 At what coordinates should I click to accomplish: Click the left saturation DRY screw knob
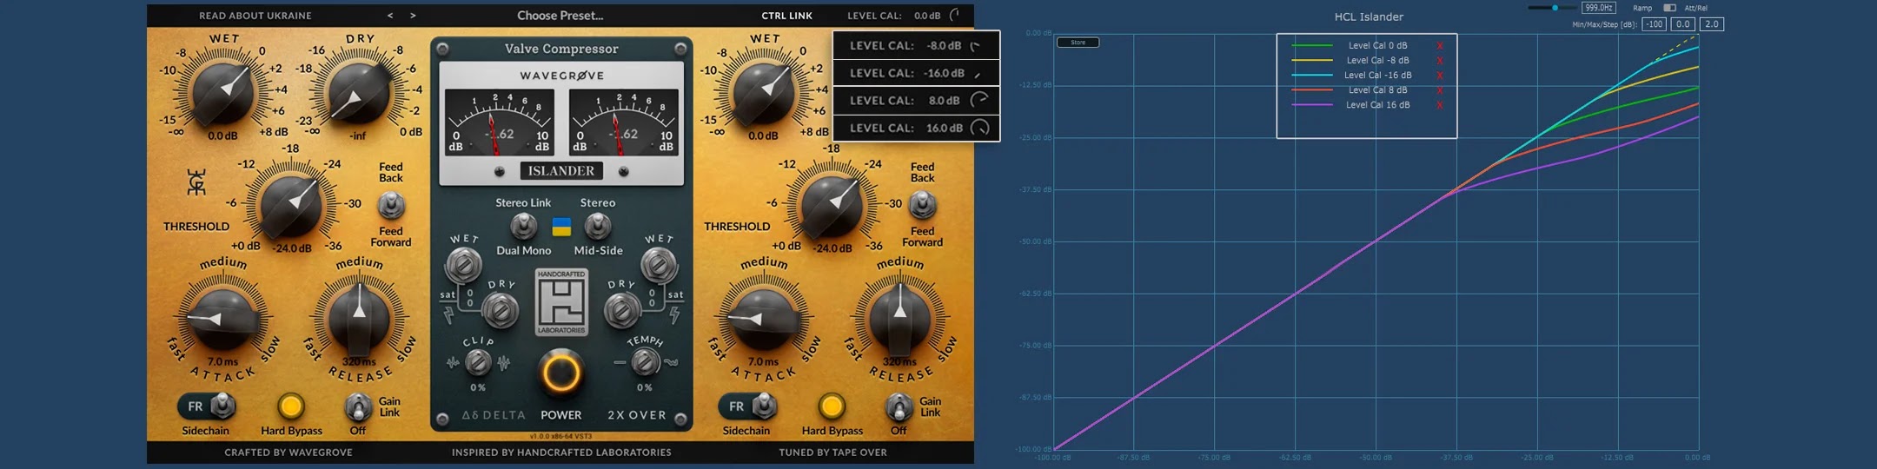[x=500, y=310]
